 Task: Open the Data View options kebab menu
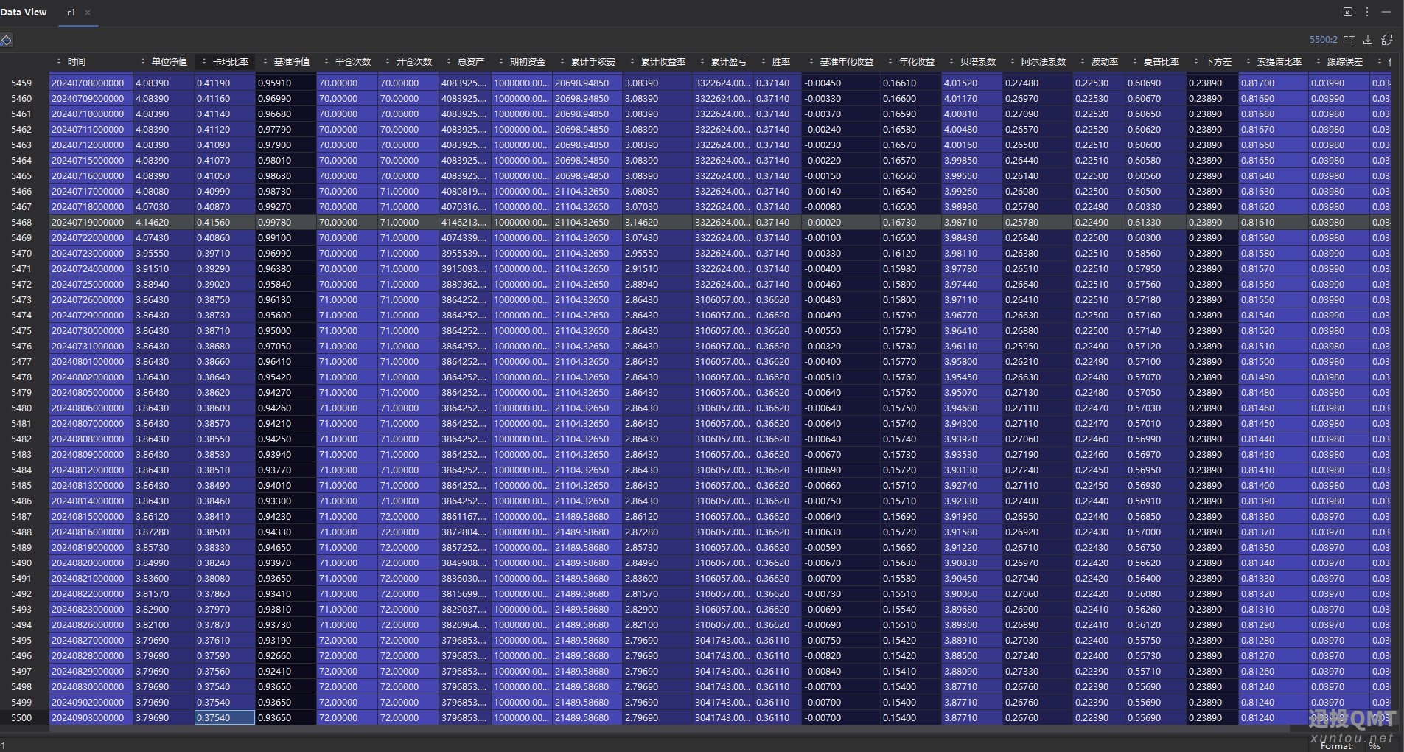[x=1367, y=12]
